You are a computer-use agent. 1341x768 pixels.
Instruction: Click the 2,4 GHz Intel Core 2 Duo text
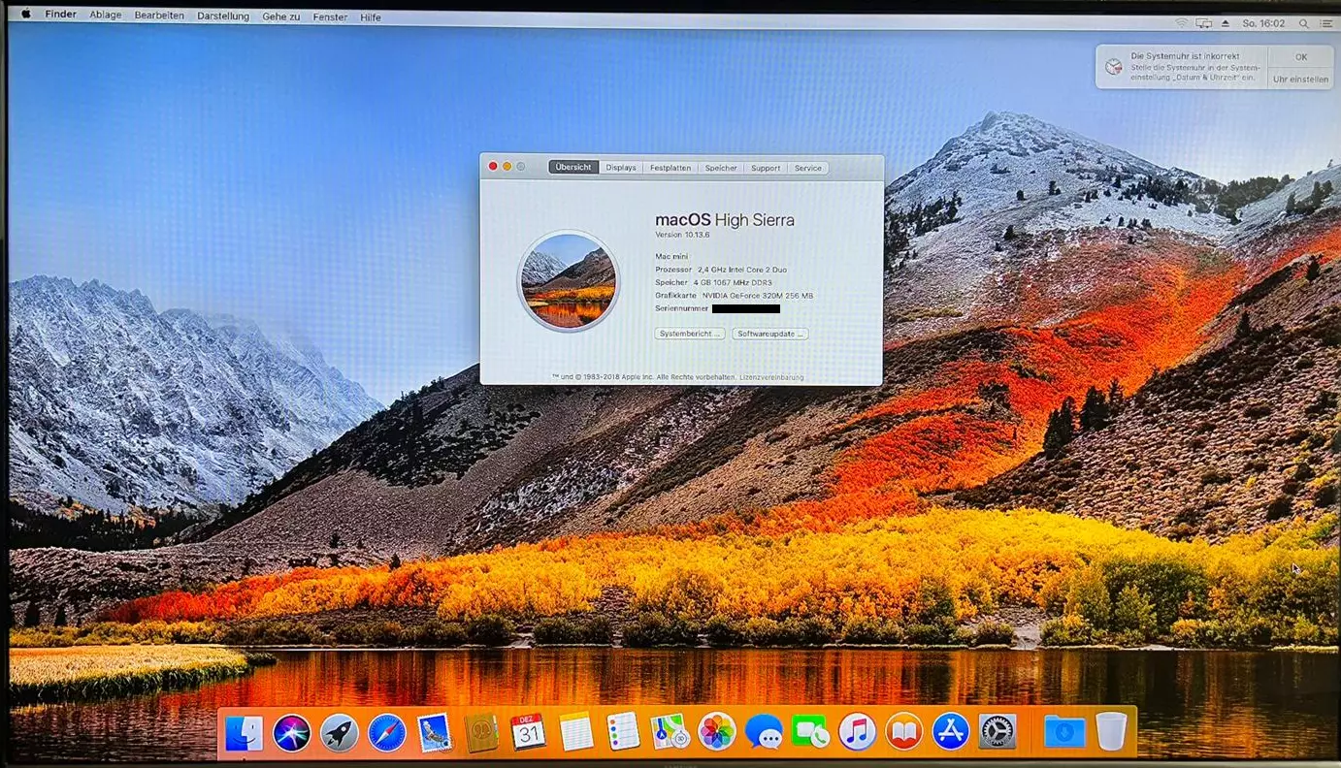click(x=742, y=270)
